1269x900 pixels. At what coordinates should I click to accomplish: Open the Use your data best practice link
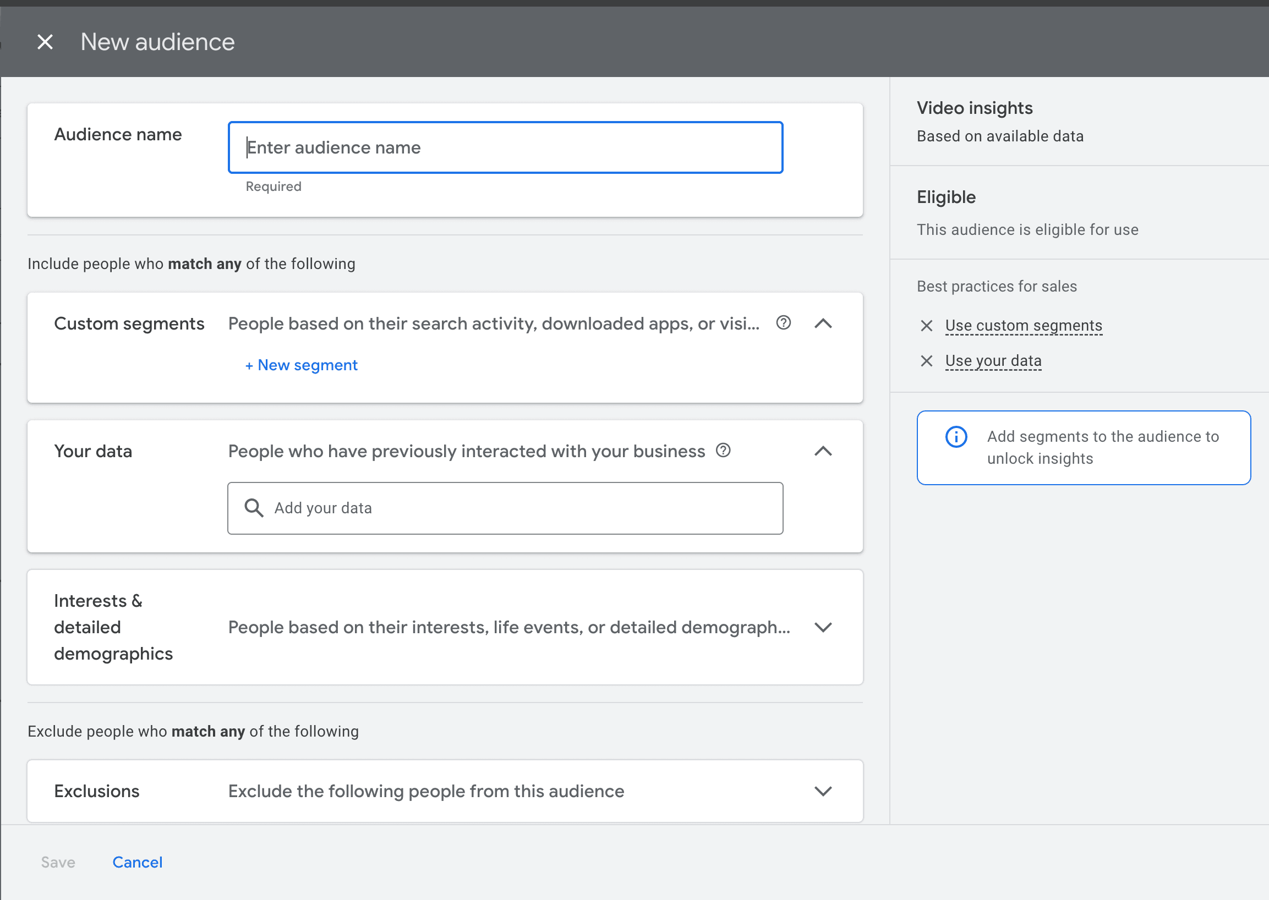tap(993, 361)
